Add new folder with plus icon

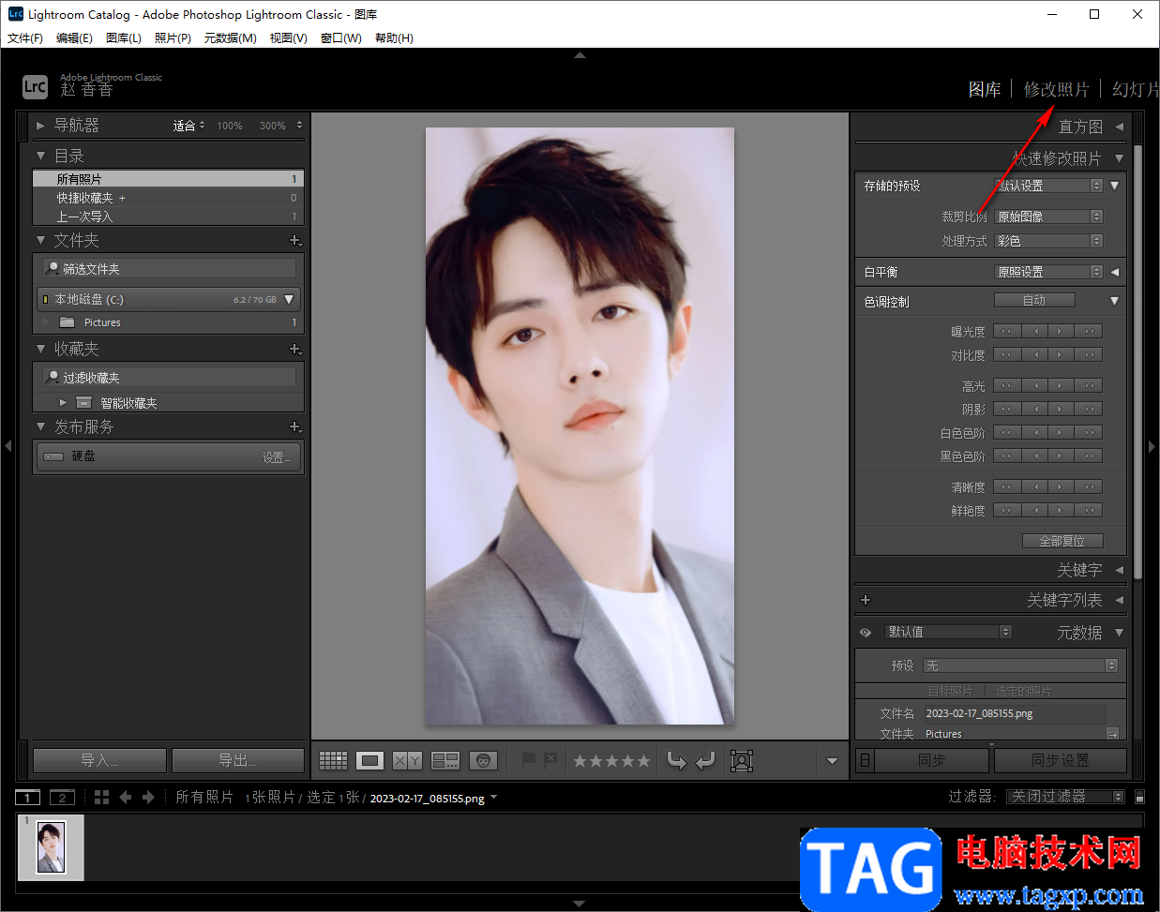[x=295, y=241]
